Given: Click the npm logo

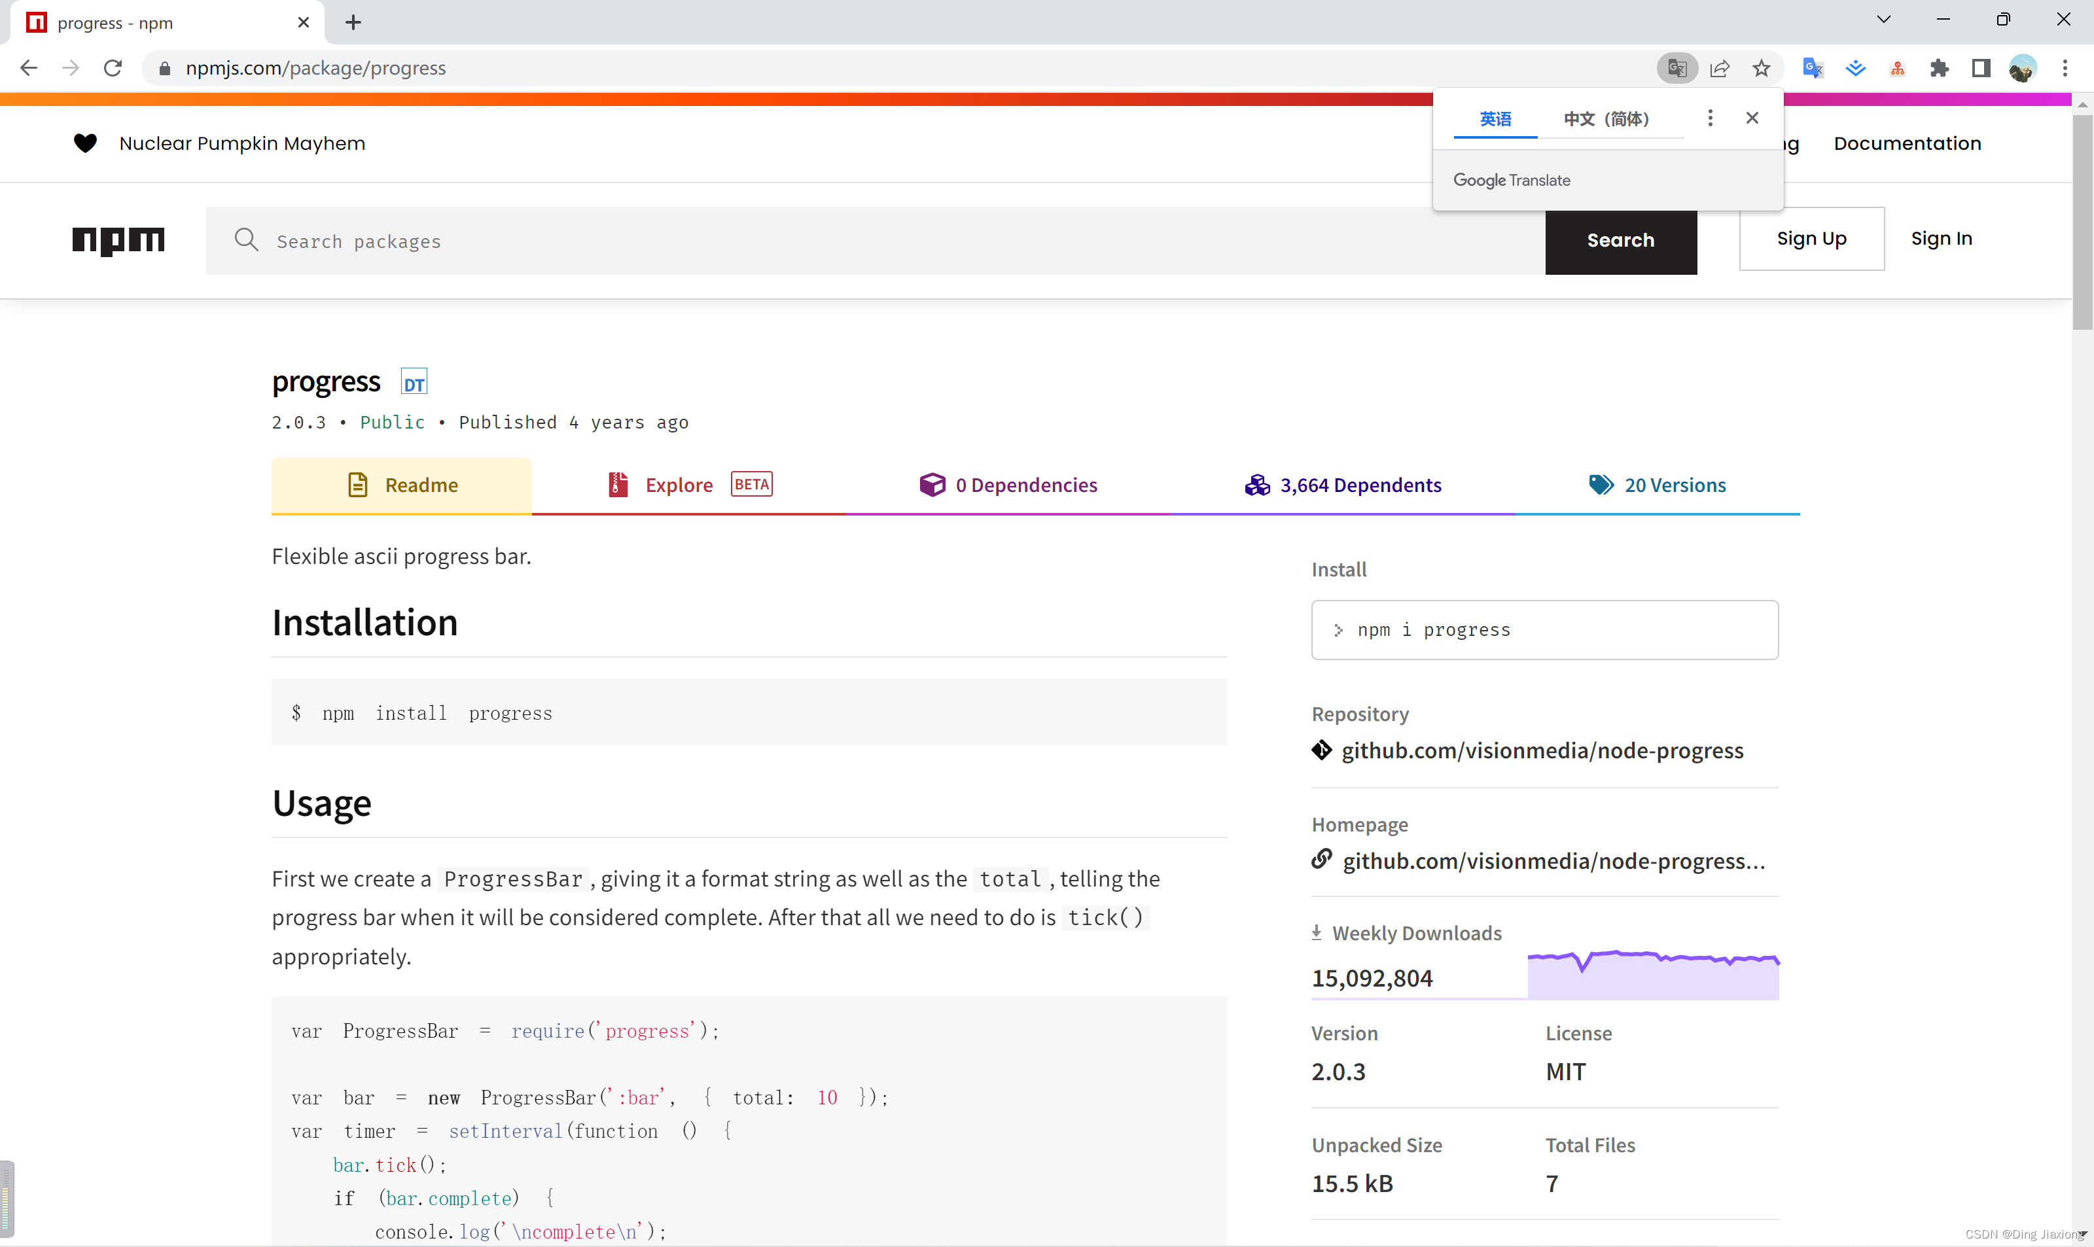Looking at the screenshot, I should pos(118,240).
